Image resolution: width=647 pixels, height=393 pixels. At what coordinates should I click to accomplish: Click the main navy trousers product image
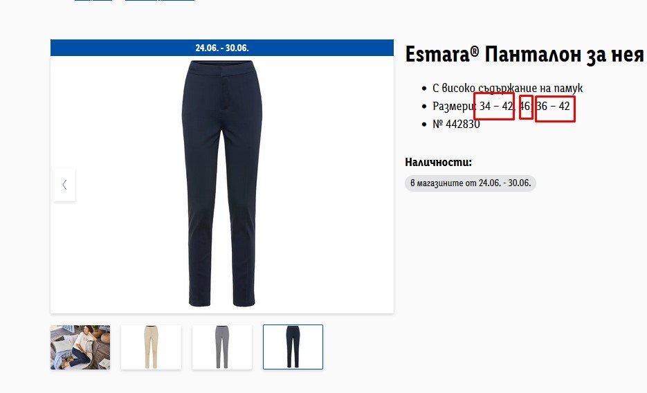point(222,184)
